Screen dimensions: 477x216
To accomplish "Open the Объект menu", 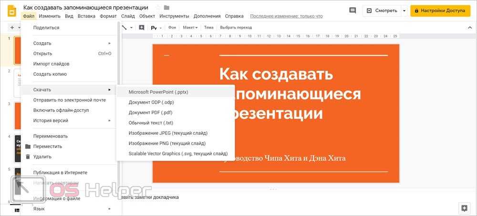I will [x=147, y=16].
